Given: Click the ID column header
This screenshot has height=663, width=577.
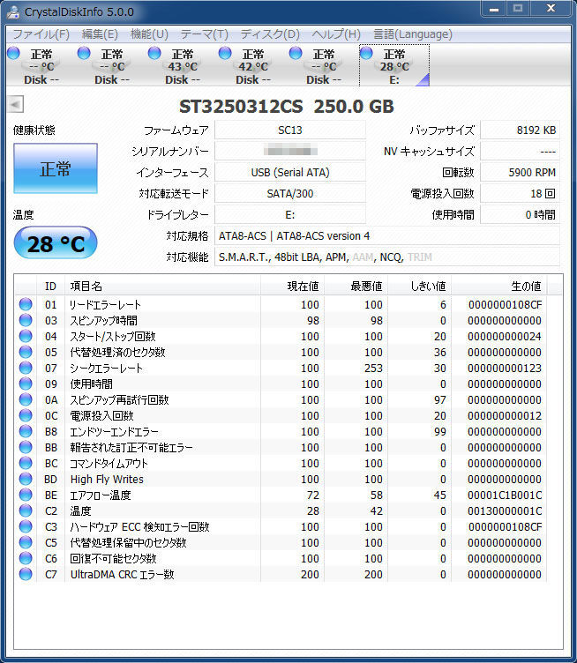Looking at the screenshot, I should (x=51, y=287).
